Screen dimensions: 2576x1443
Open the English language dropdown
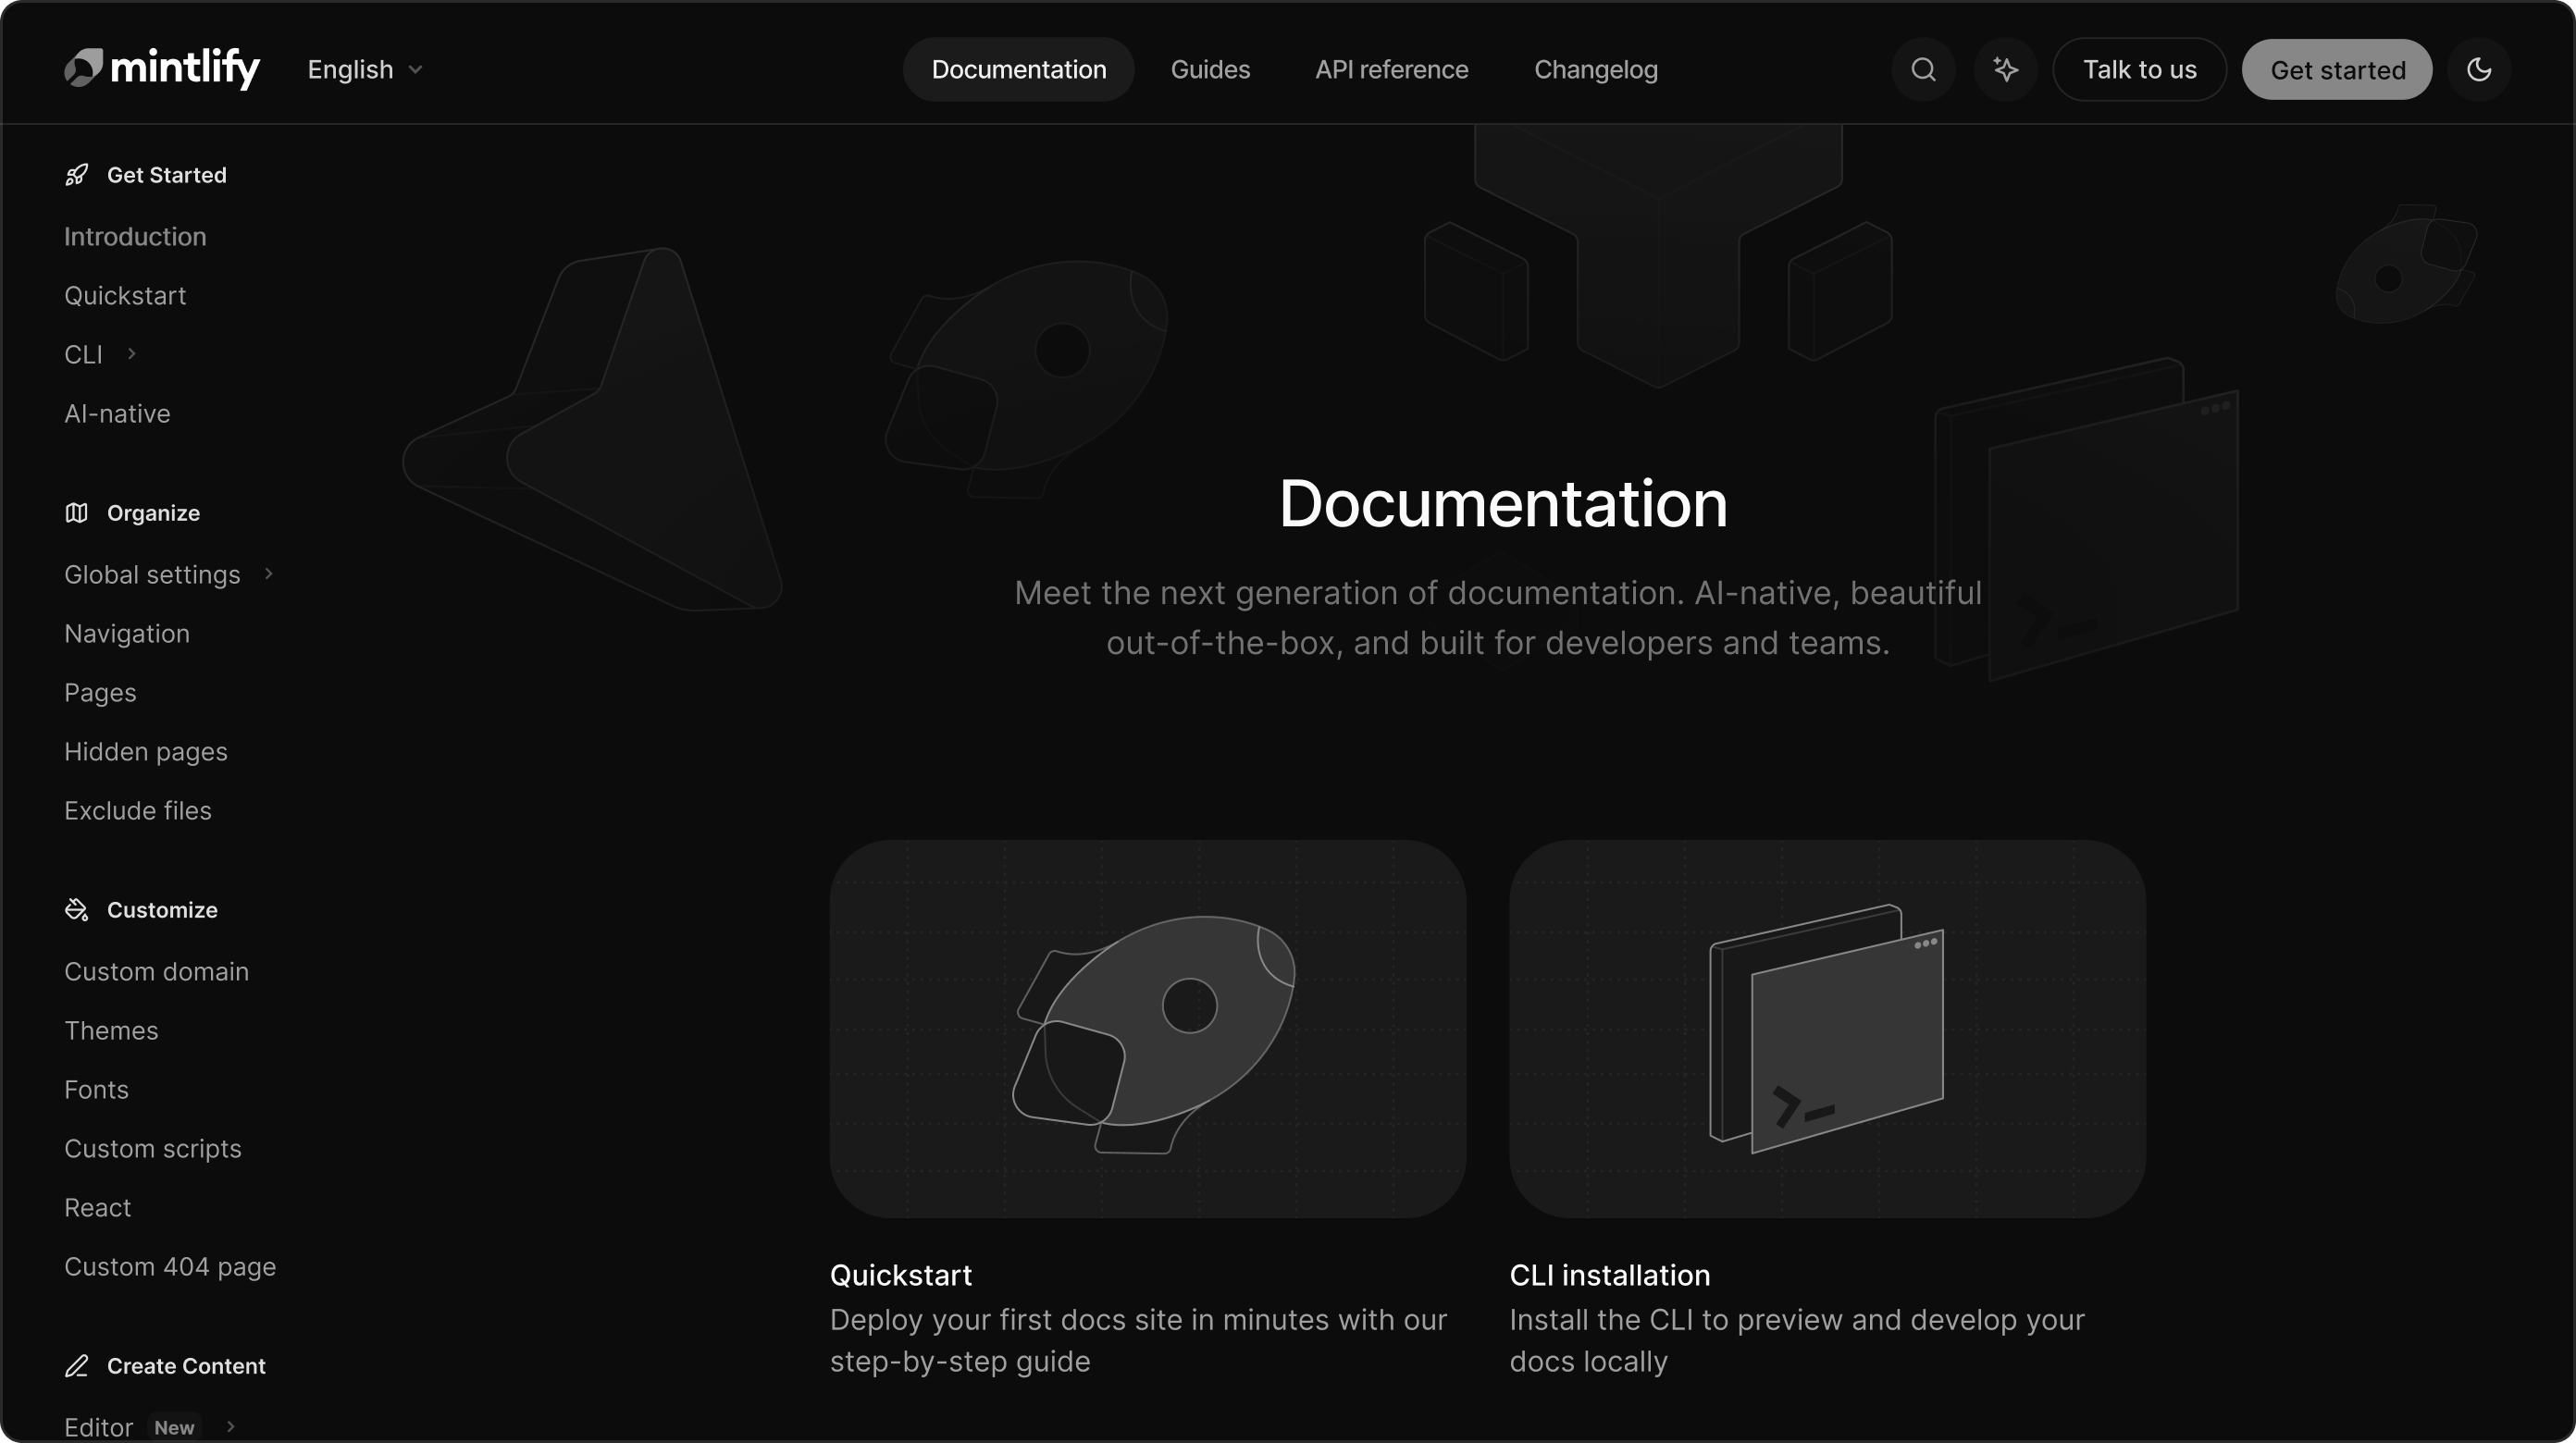(x=365, y=69)
